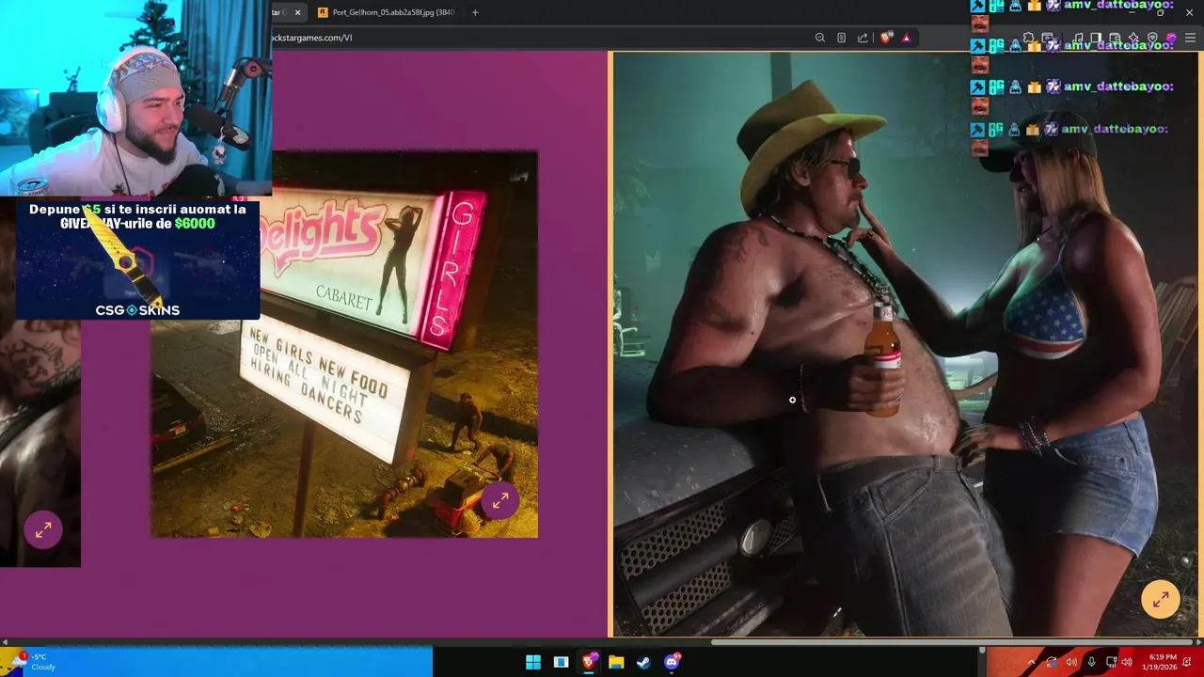The width and height of the screenshot is (1204, 677).
Task: Open the Task View taskbar icon
Action: [x=561, y=662]
